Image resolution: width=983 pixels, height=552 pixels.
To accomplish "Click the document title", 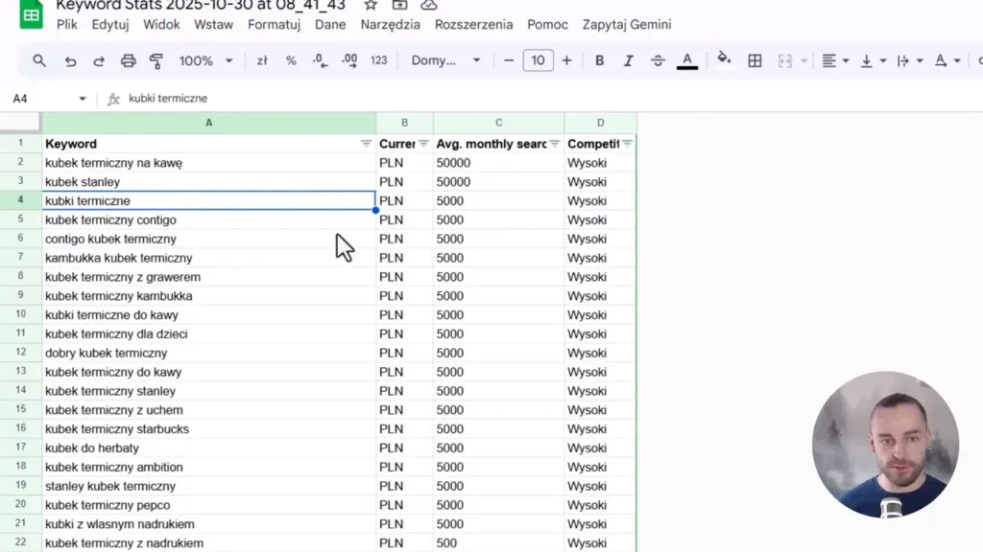I will [x=201, y=6].
